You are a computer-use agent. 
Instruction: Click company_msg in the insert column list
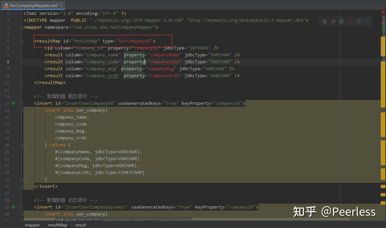click(x=70, y=131)
